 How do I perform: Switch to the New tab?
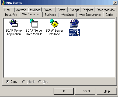7,10
